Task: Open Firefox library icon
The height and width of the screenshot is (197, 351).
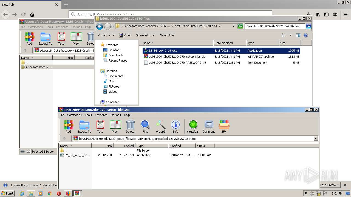Action: (318, 15)
